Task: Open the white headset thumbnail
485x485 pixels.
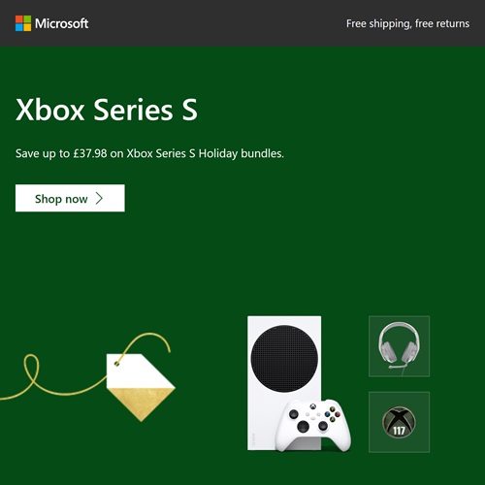Action: [400, 346]
